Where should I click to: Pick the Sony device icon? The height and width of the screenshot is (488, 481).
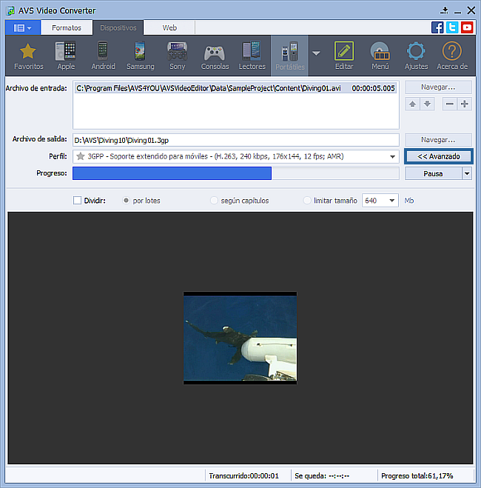pyautogui.click(x=177, y=53)
